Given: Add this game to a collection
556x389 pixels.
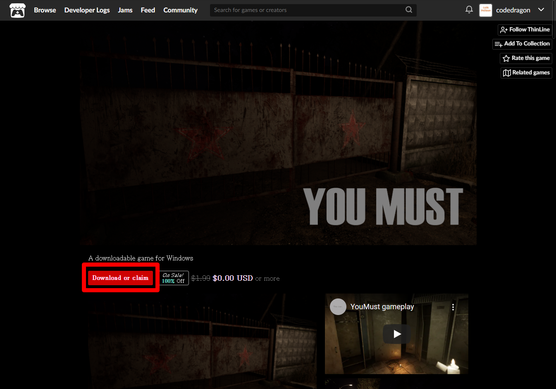Looking at the screenshot, I should [x=522, y=44].
